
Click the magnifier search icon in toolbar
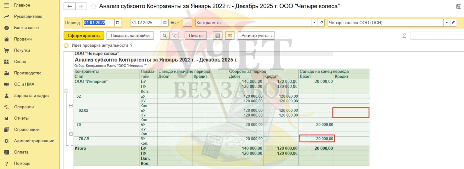pos(164,35)
